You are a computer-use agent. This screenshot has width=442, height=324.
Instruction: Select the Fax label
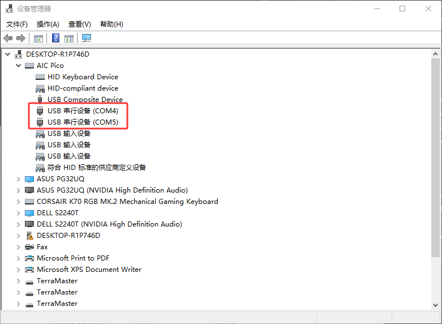(x=42, y=247)
